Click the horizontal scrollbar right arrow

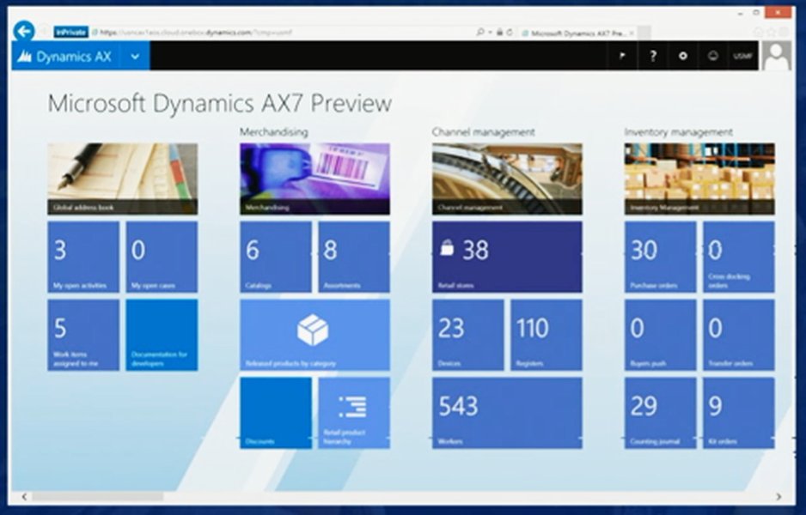pos(779,496)
